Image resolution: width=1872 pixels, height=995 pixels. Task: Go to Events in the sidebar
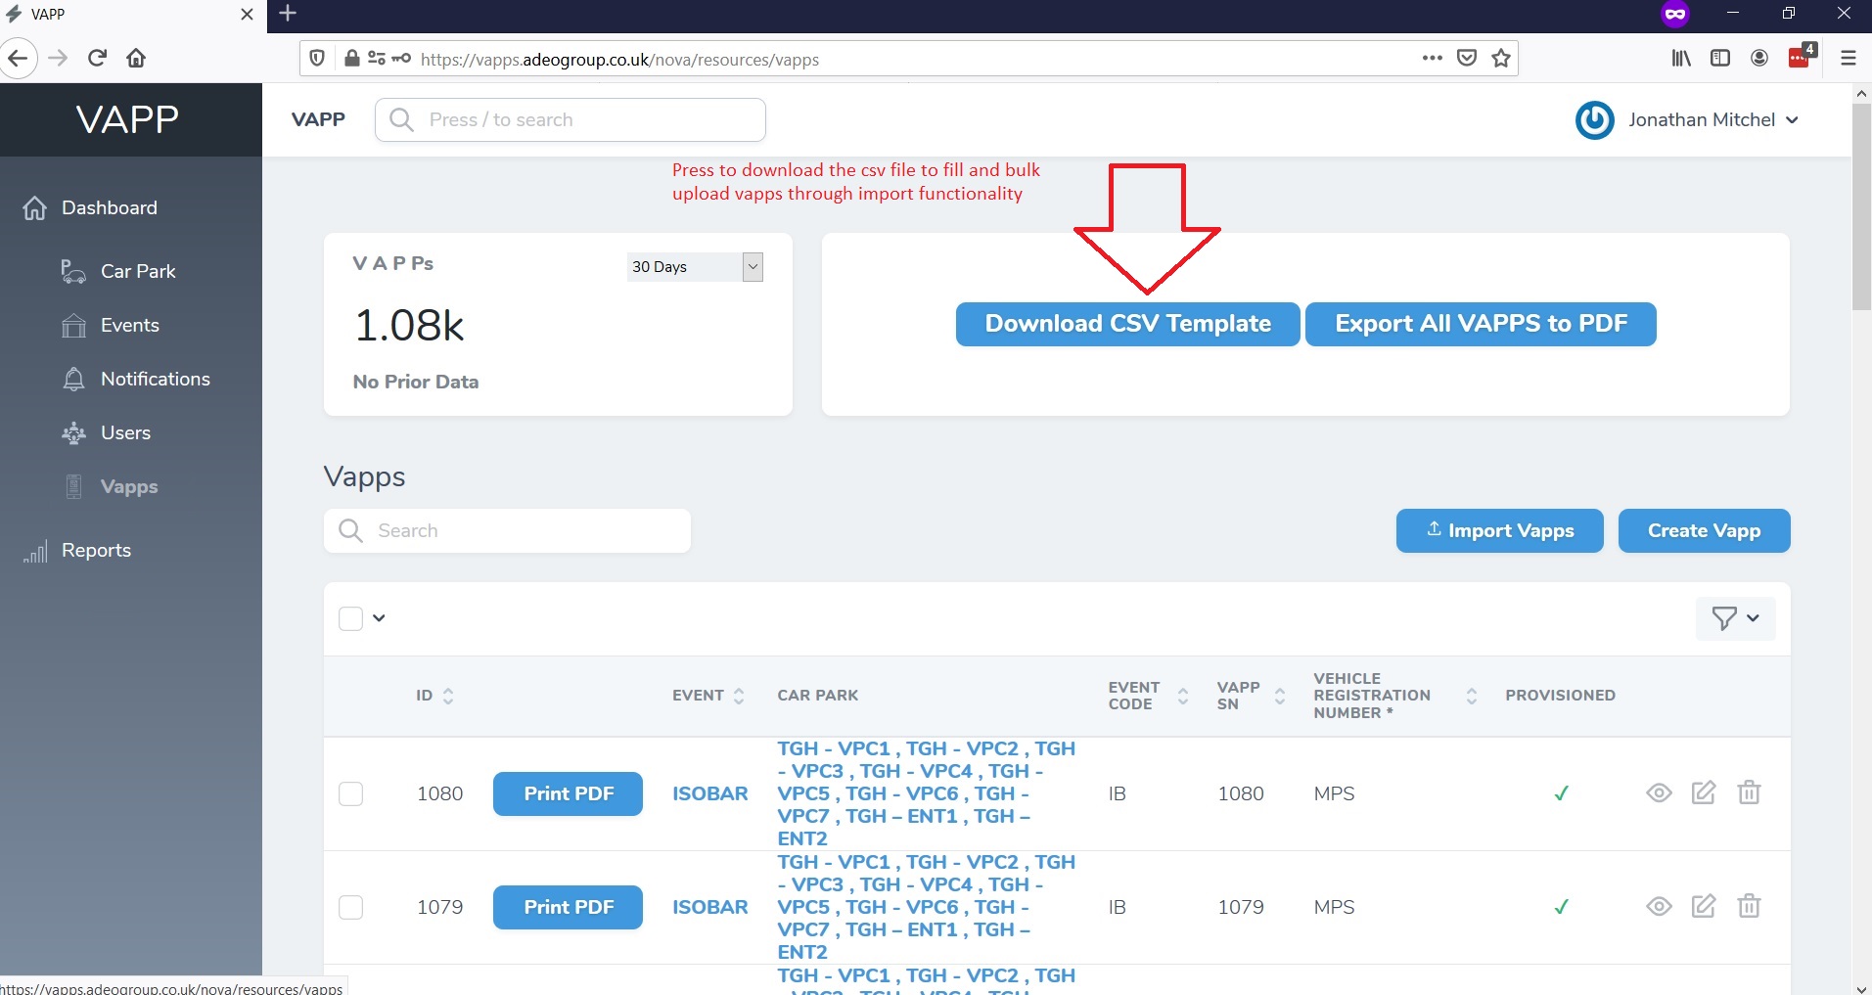[129, 325]
